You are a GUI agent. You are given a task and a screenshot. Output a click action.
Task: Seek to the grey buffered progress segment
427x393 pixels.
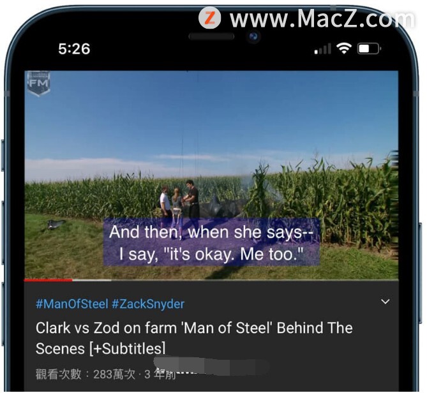92,279
